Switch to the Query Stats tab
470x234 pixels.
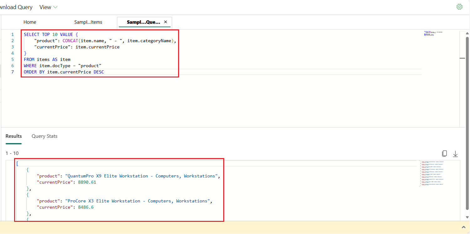[x=44, y=136]
